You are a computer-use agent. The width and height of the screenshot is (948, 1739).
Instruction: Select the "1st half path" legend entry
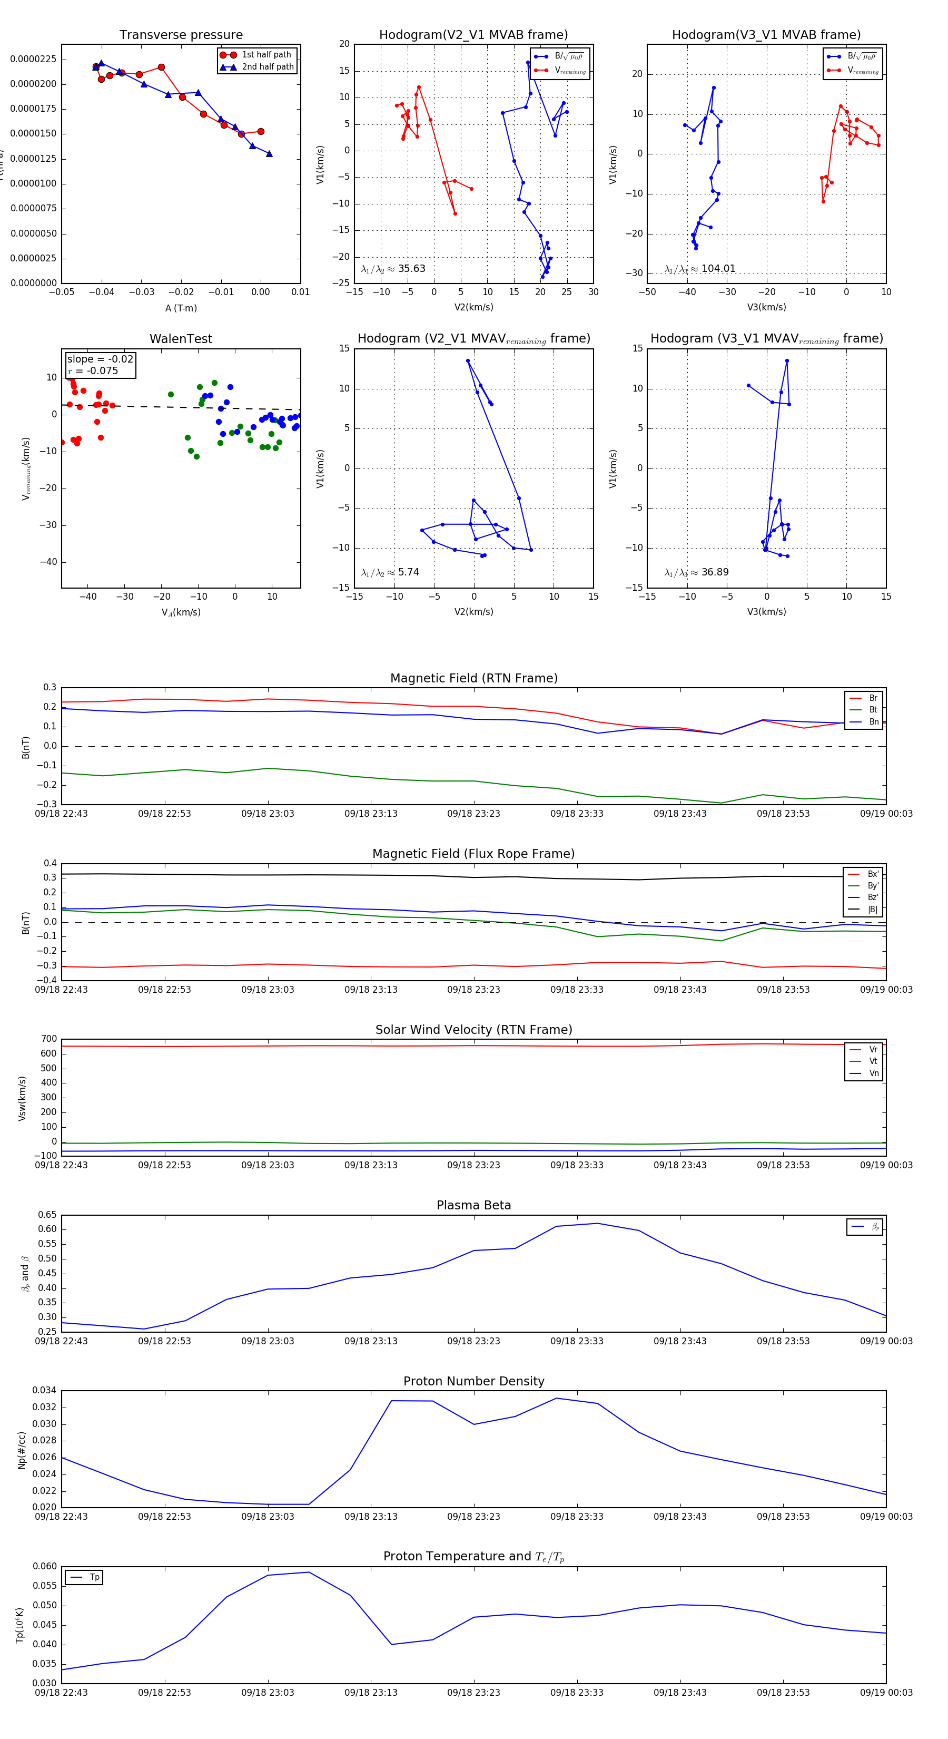(256, 55)
